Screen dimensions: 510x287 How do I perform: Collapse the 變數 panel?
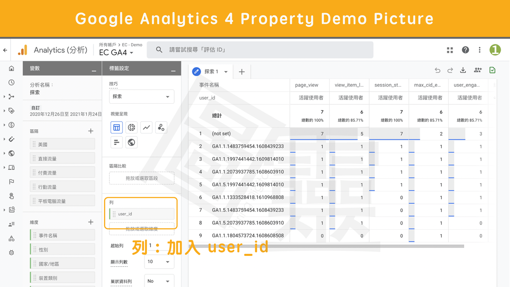(94, 70)
